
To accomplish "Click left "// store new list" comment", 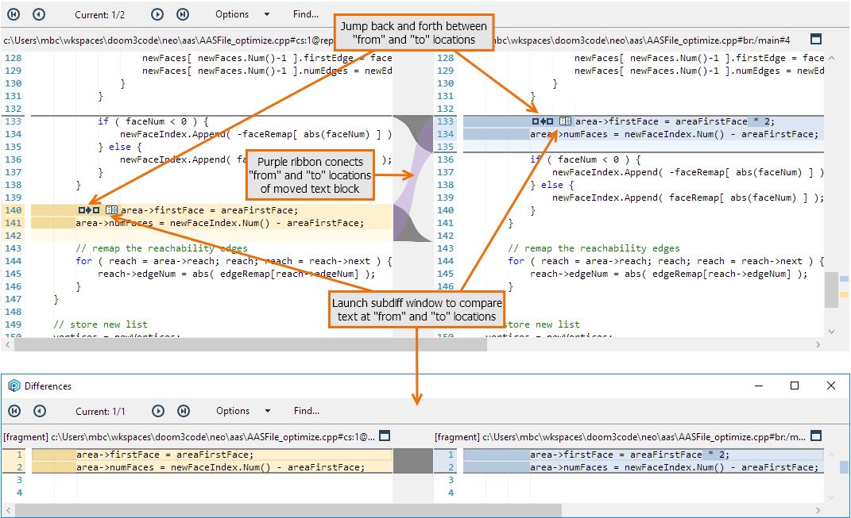I will (x=100, y=324).
